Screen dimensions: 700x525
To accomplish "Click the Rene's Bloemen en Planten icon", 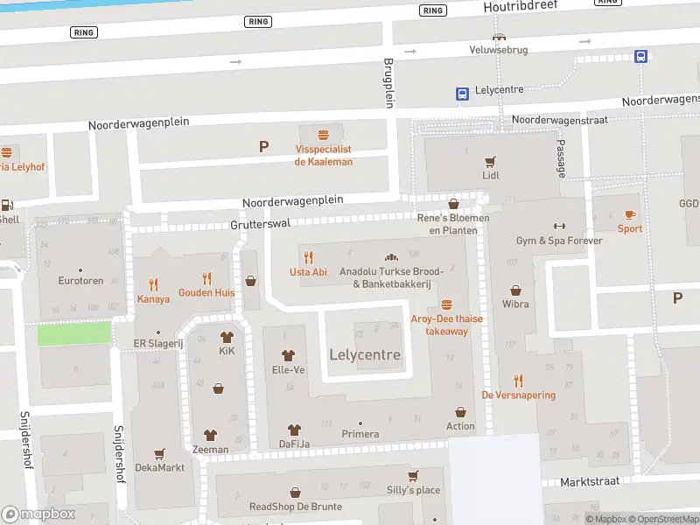I will click(x=453, y=204).
